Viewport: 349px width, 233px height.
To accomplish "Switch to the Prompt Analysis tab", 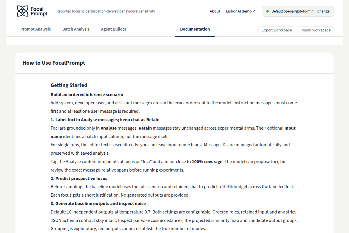I will tap(35, 29).
